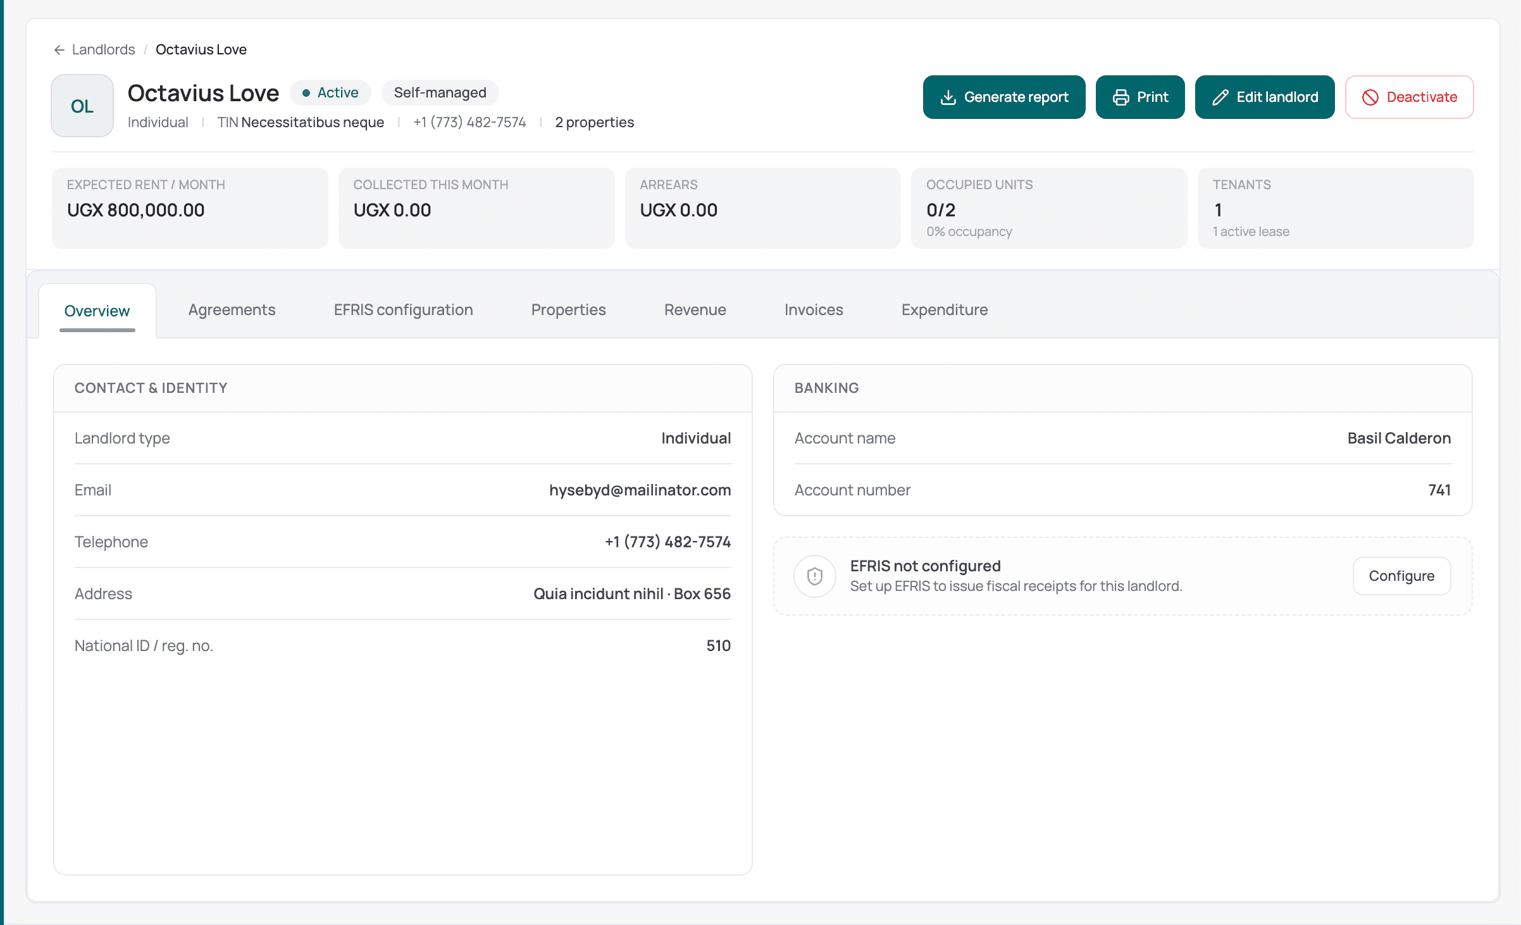Print the landlord profile
The height and width of the screenshot is (925, 1521).
1140,97
